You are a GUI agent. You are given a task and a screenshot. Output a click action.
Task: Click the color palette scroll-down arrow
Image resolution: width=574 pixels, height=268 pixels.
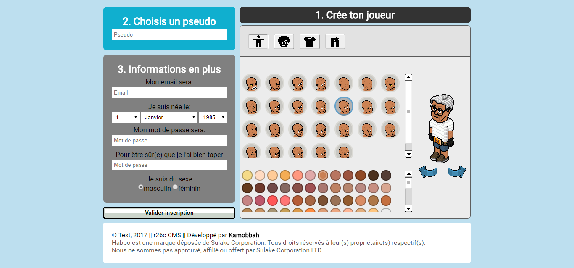408,209
